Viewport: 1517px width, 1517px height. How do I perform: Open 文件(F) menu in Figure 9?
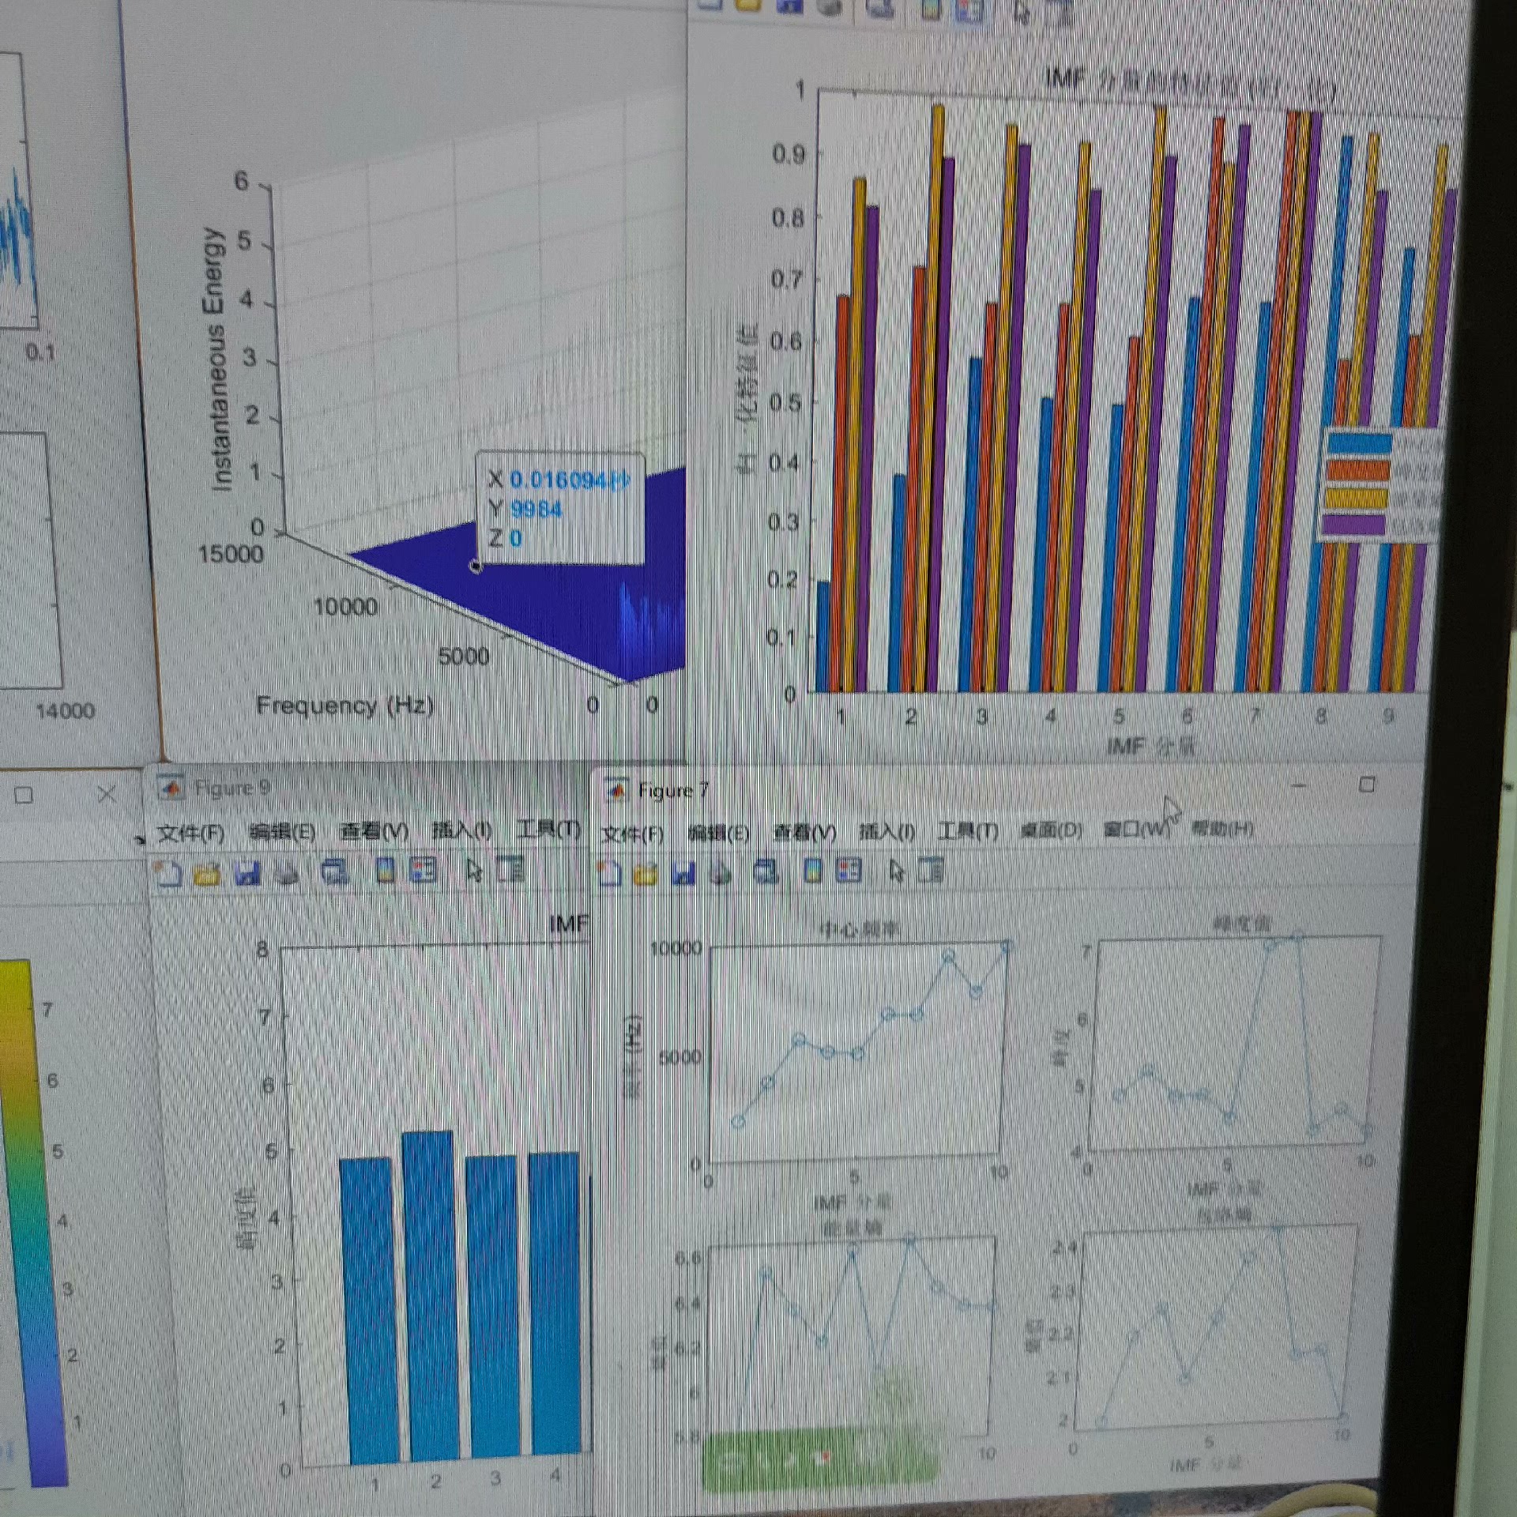pyautogui.click(x=190, y=833)
